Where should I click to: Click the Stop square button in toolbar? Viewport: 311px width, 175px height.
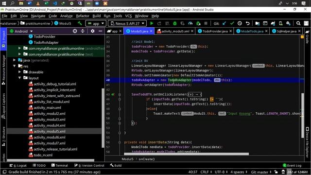(206, 23)
